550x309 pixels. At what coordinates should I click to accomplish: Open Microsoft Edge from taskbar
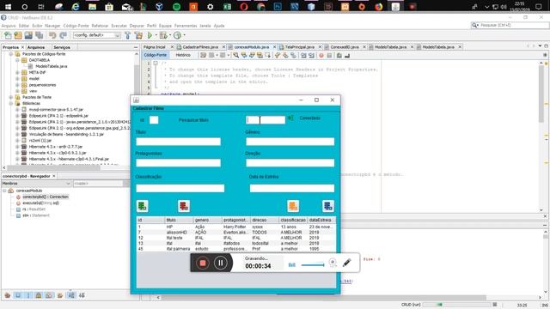(76, 6)
